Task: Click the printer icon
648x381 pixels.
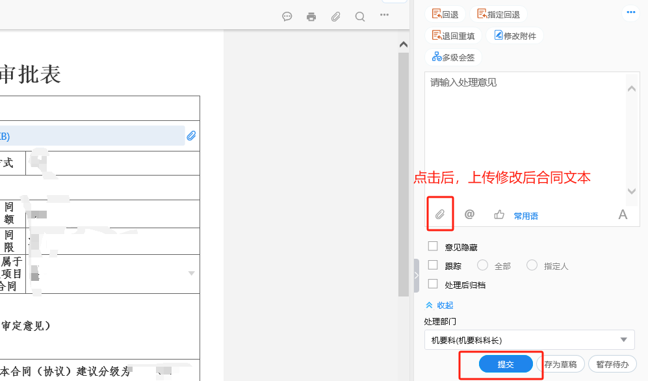Action: pyautogui.click(x=311, y=17)
